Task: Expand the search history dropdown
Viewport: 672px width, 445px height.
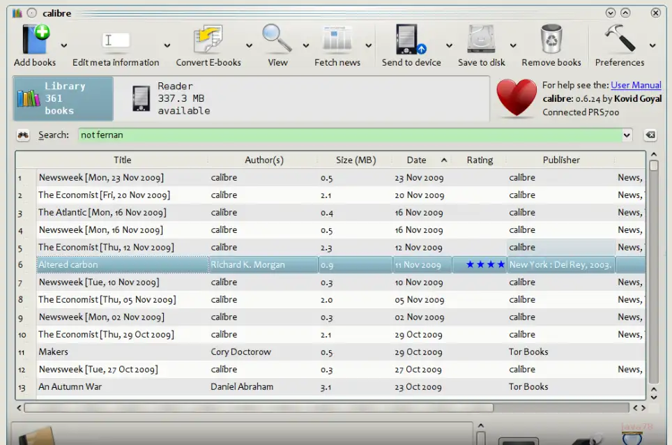Action: 627,135
